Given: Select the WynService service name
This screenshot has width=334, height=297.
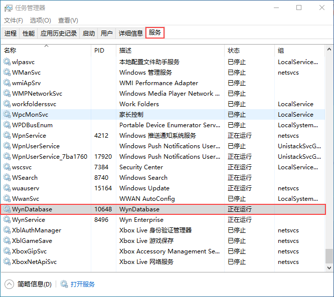Looking at the screenshot, I should click(x=29, y=219).
